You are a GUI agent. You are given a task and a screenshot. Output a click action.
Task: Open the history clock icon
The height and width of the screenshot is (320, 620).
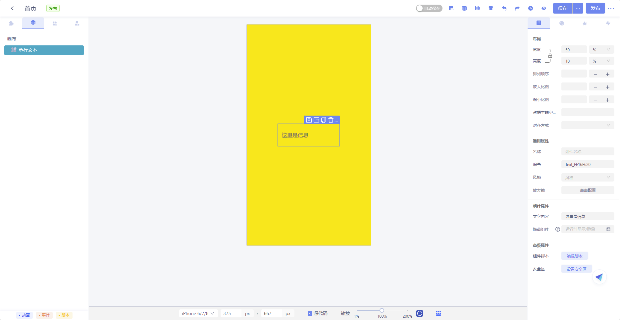point(531,8)
